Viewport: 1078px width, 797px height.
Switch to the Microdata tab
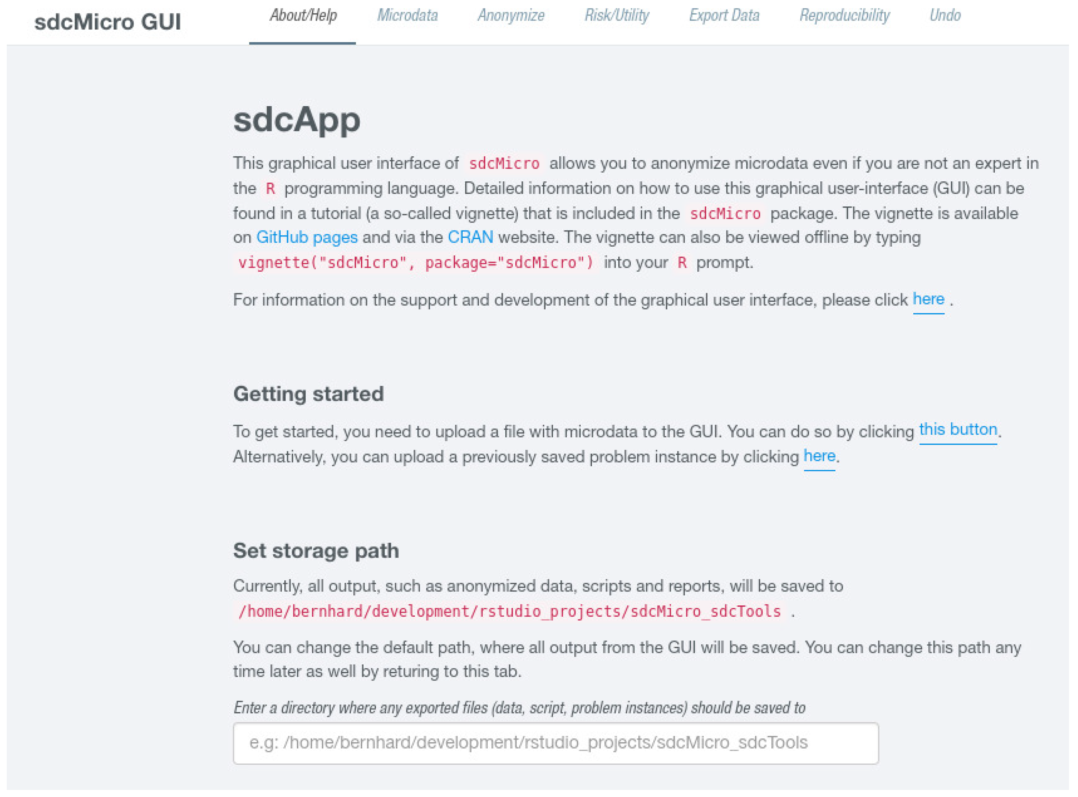pyautogui.click(x=407, y=16)
